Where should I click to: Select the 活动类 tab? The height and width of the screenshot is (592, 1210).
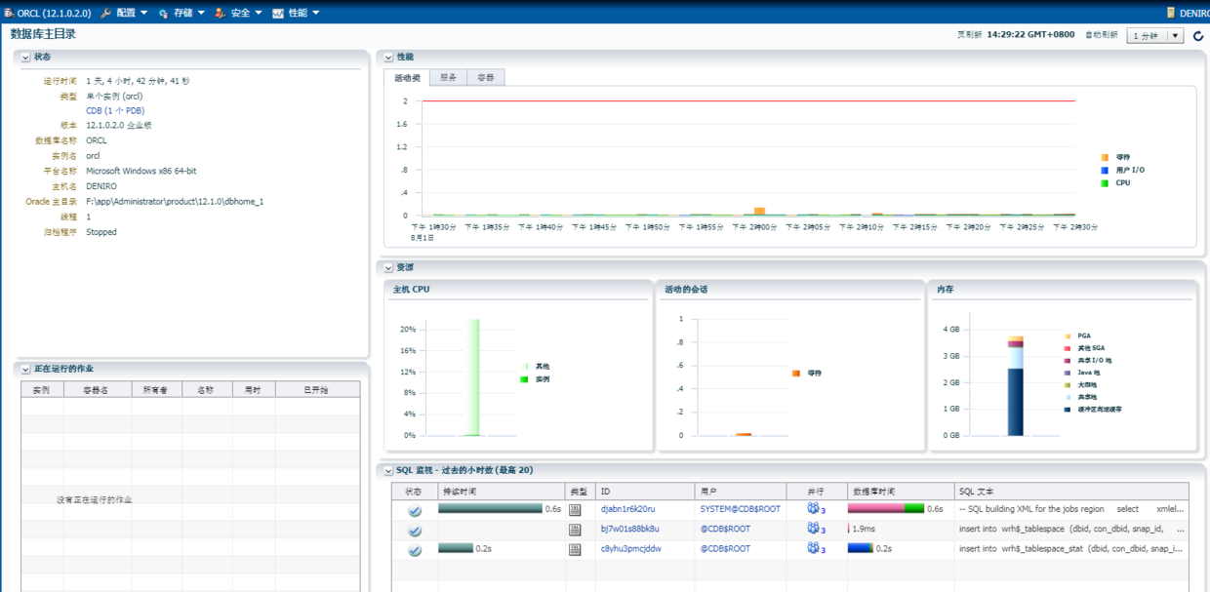(x=407, y=77)
